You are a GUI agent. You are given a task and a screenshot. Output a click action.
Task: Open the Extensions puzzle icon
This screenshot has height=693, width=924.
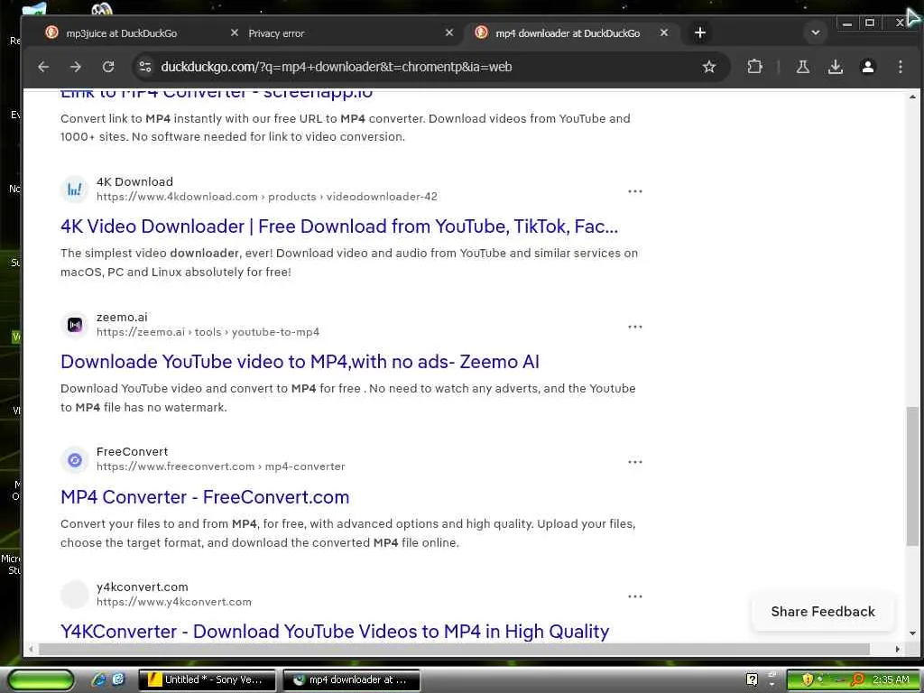[x=754, y=67]
